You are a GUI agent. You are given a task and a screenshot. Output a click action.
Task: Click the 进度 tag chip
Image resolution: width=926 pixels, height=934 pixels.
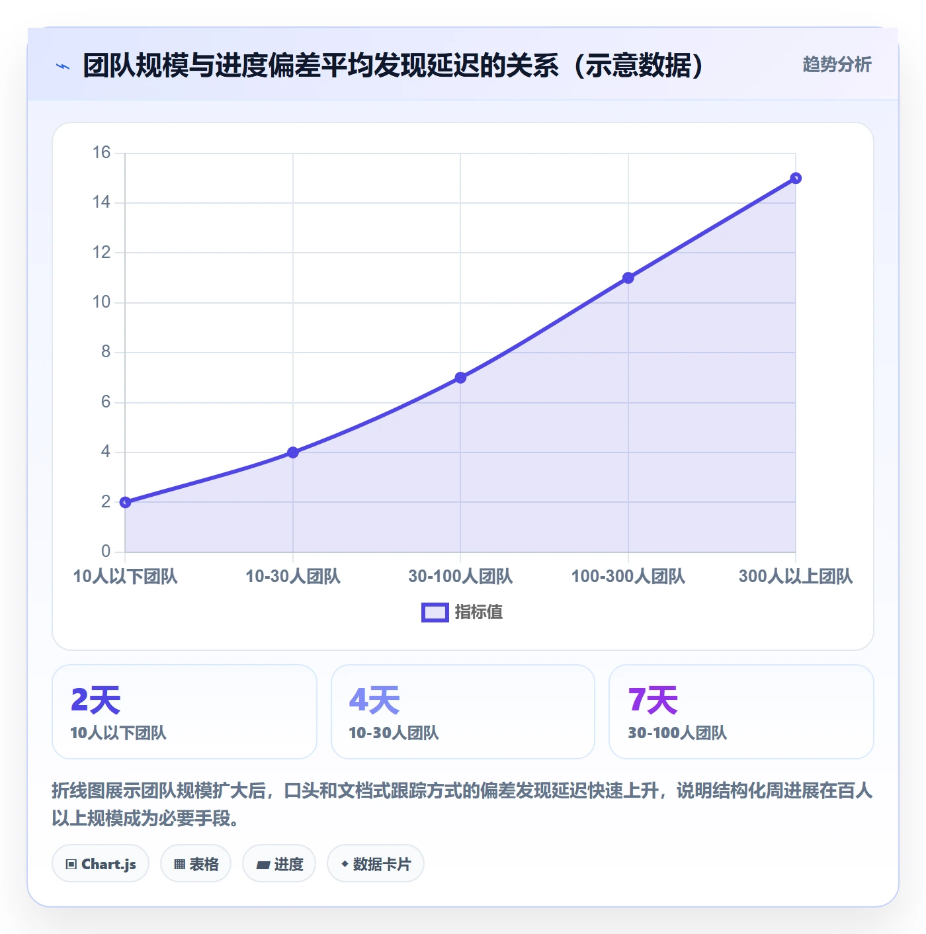[279, 864]
